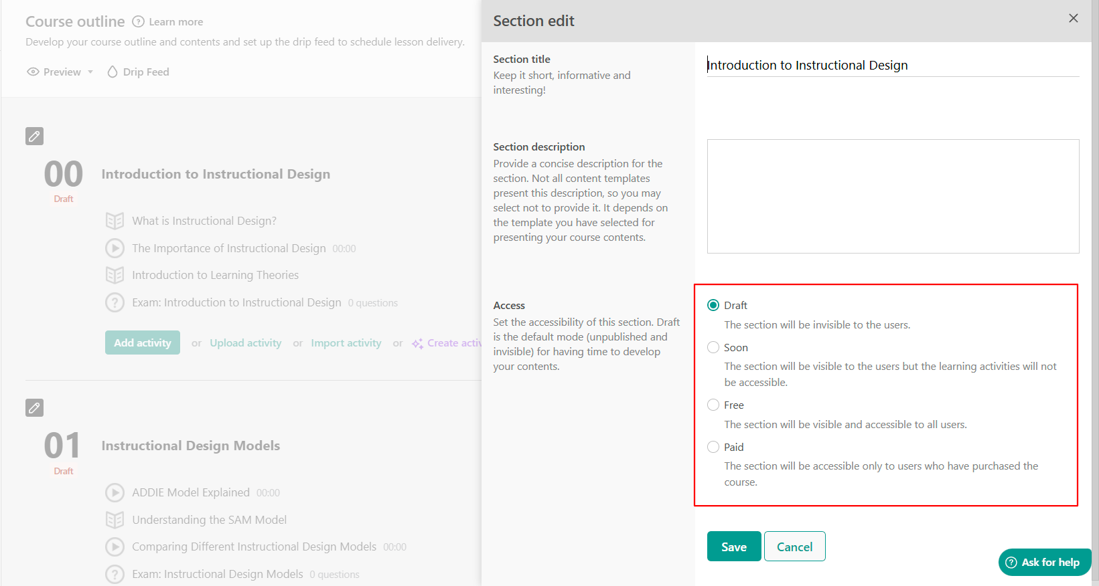Image resolution: width=1099 pixels, height=586 pixels.
Task: Click the Ask for help button
Action: coord(1045,563)
